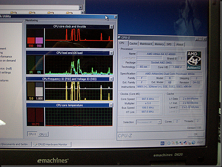The width and height of the screenshot is (222, 167).
Task: Click the L1 Data value 2 x 64 KBytes
Action: (190, 99)
